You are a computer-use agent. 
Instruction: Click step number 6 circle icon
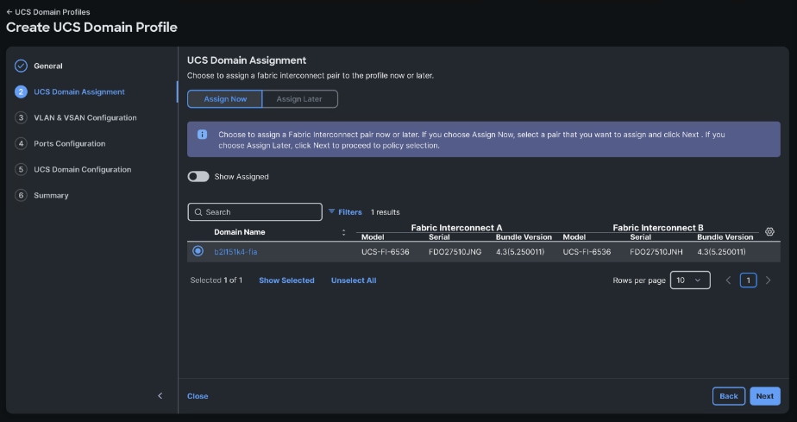(21, 196)
